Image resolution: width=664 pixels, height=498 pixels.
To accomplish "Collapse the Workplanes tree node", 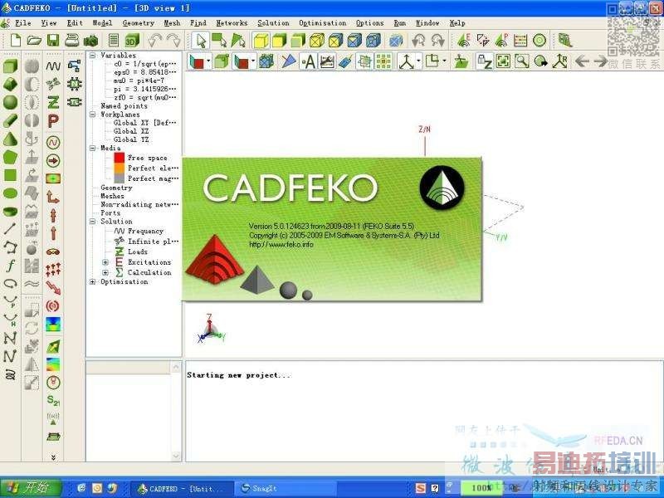I will click(93, 115).
